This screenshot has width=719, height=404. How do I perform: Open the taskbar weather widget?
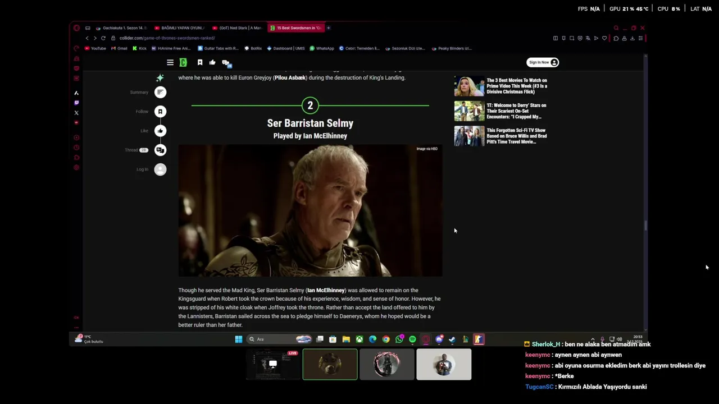(90, 339)
